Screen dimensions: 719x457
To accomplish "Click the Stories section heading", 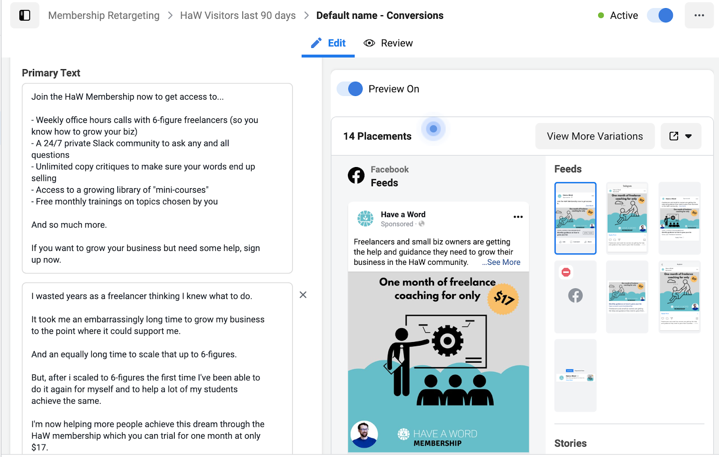I will [571, 443].
